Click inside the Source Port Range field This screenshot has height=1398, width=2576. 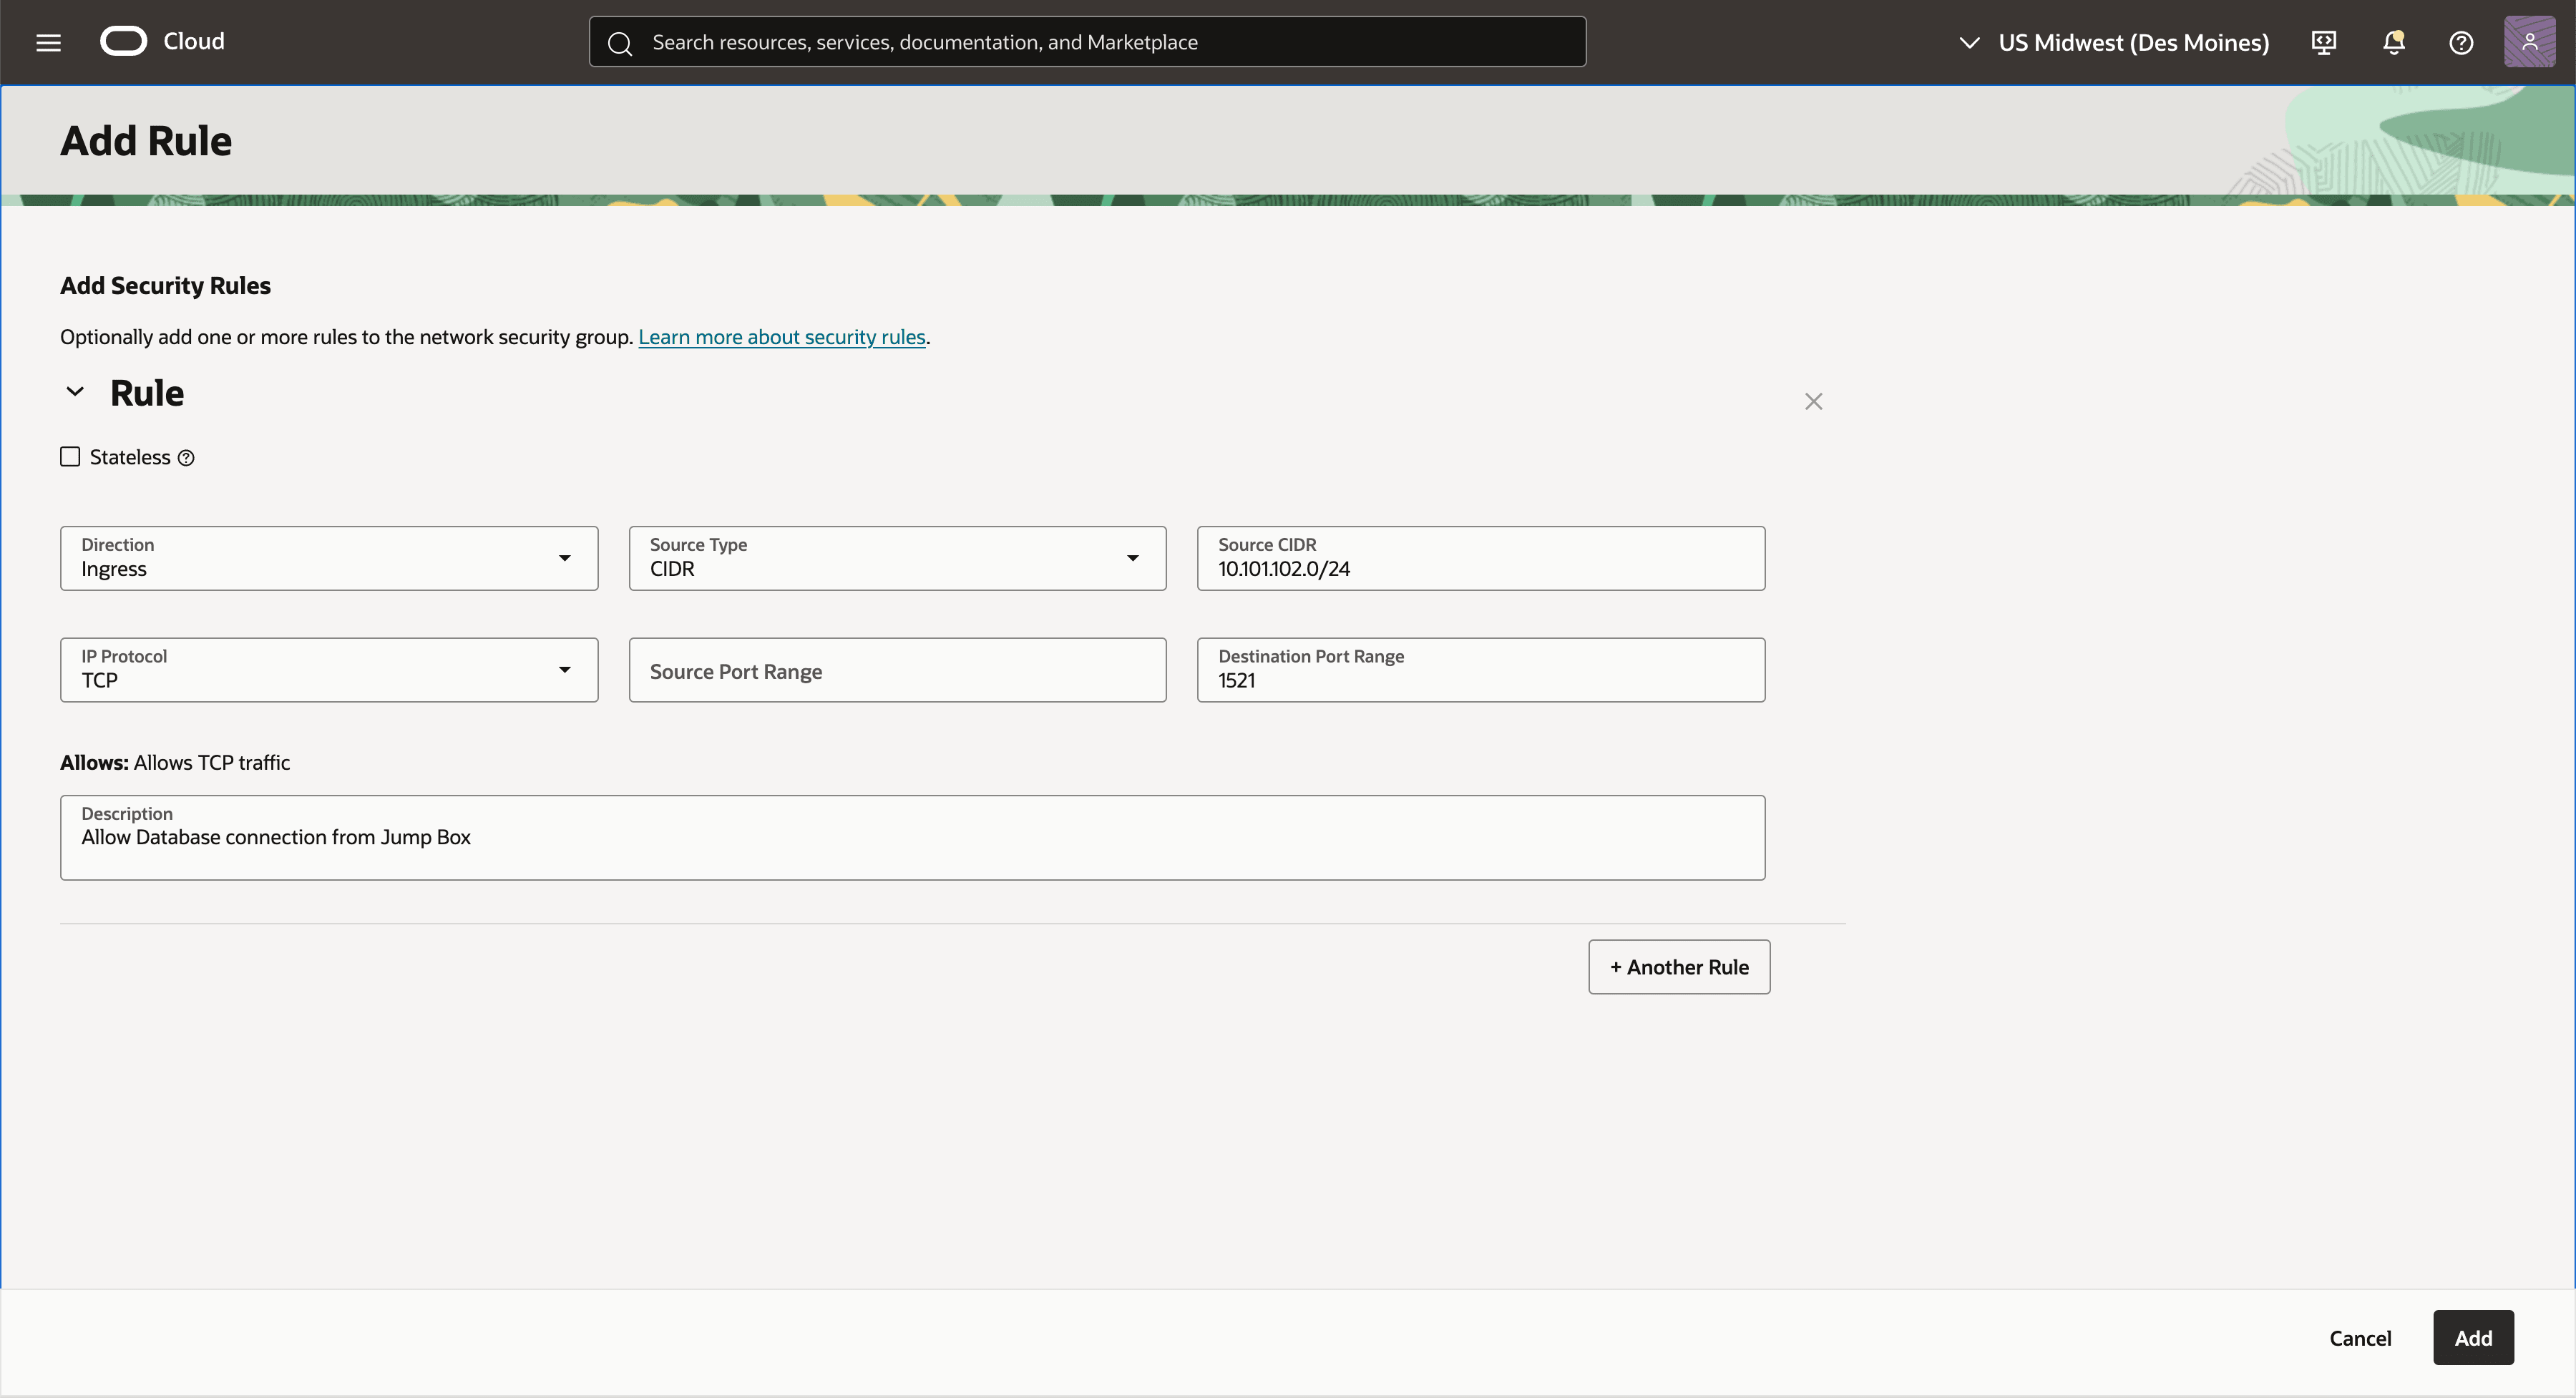(x=897, y=670)
